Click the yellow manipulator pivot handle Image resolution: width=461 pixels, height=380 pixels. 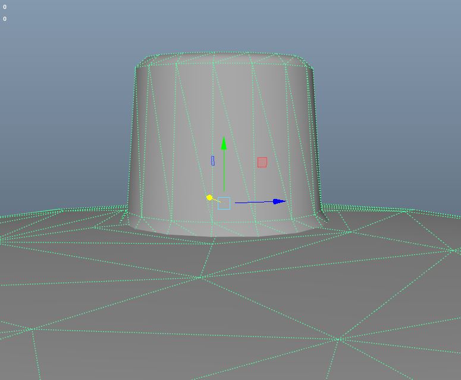[x=209, y=198]
